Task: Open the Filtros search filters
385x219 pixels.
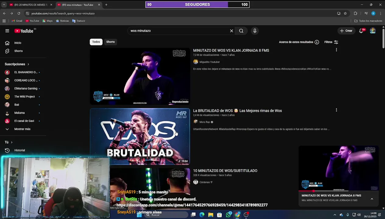Action: point(331,42)
